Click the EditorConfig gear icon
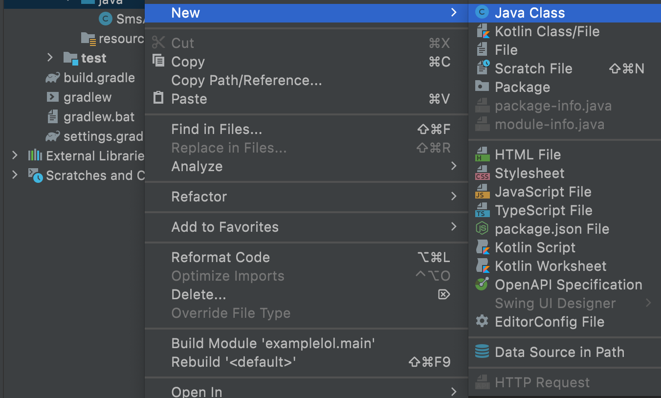Screen dimensions: 661x398 (x=482, y=321)
